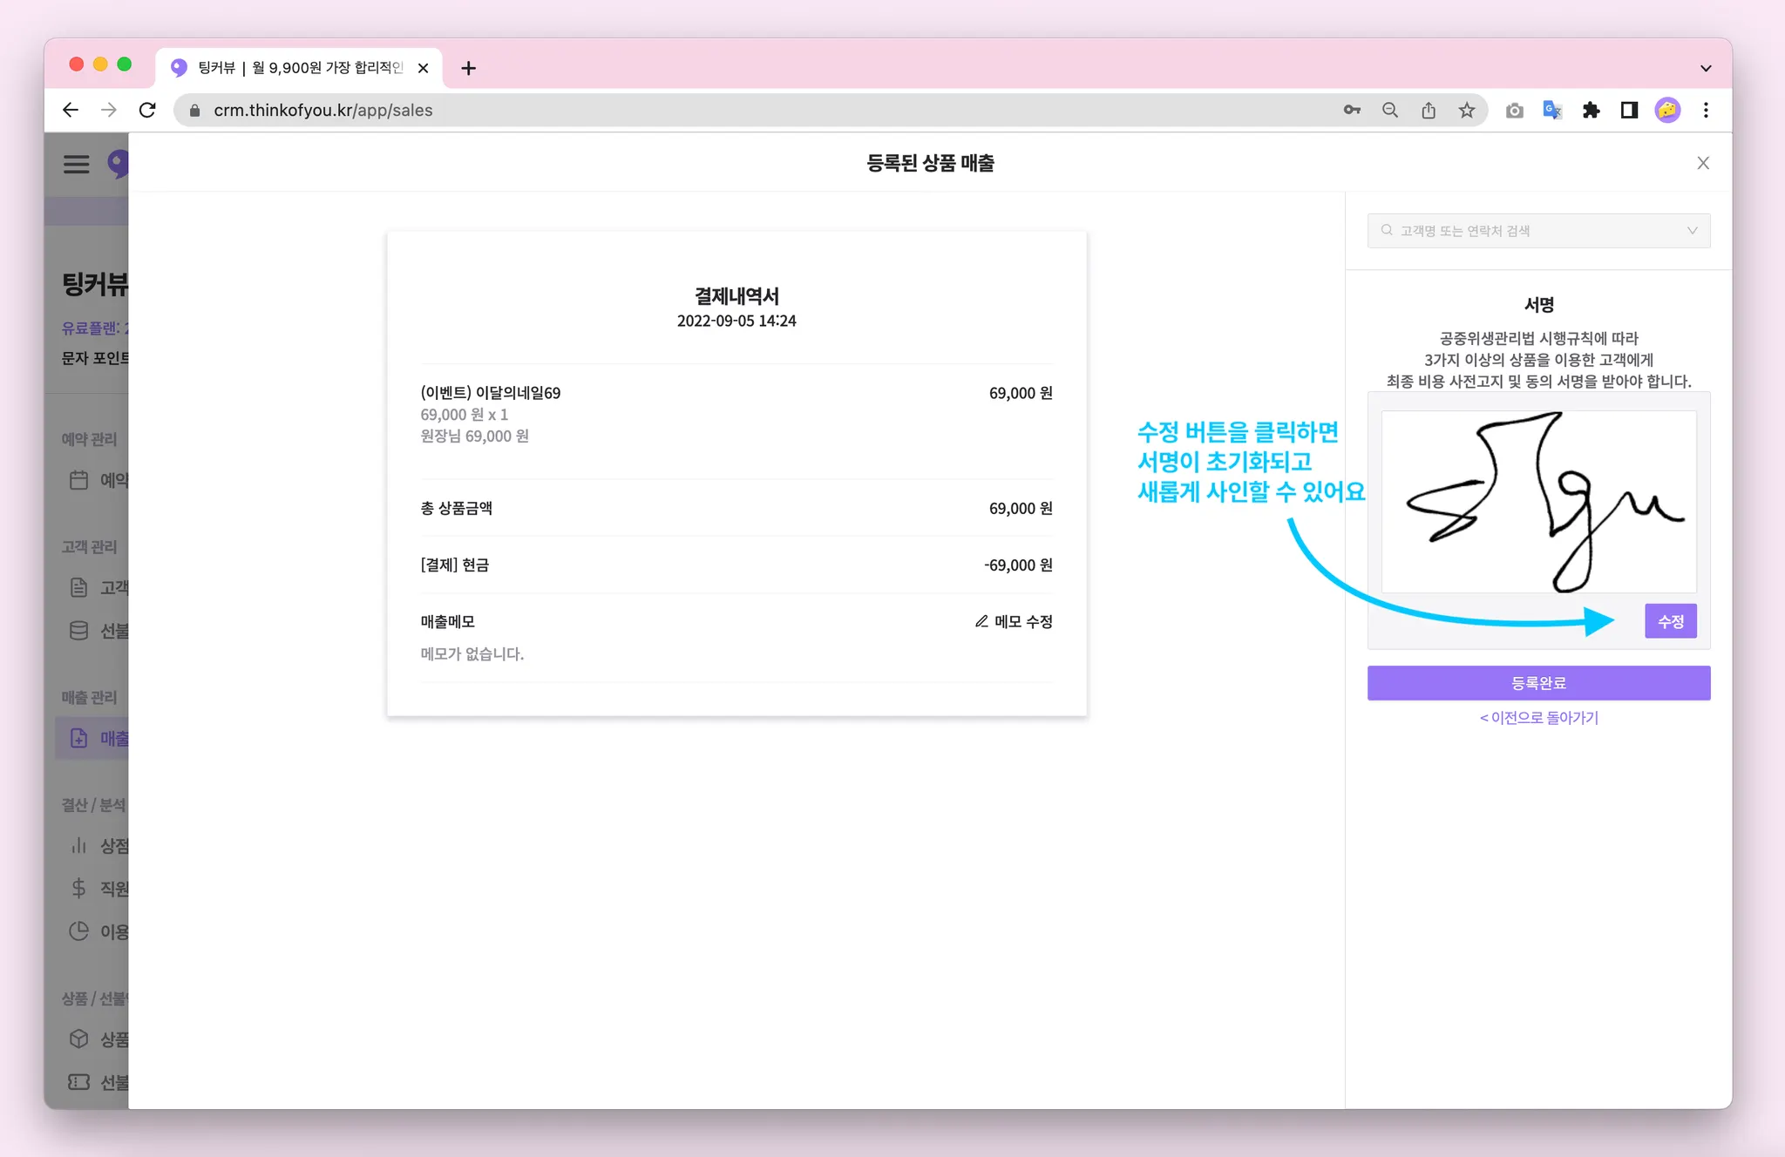
Task: Open the Google Translate extension icon
Action: [1552, 110]
